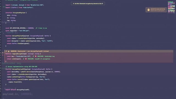Viewport: 176px width, 99px height.
Task: Click the code minimap preview
Action: coord(171,7)
